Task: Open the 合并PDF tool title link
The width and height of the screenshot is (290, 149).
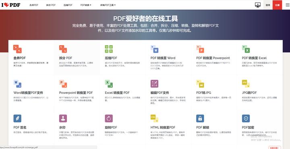Action: point(20,58)
